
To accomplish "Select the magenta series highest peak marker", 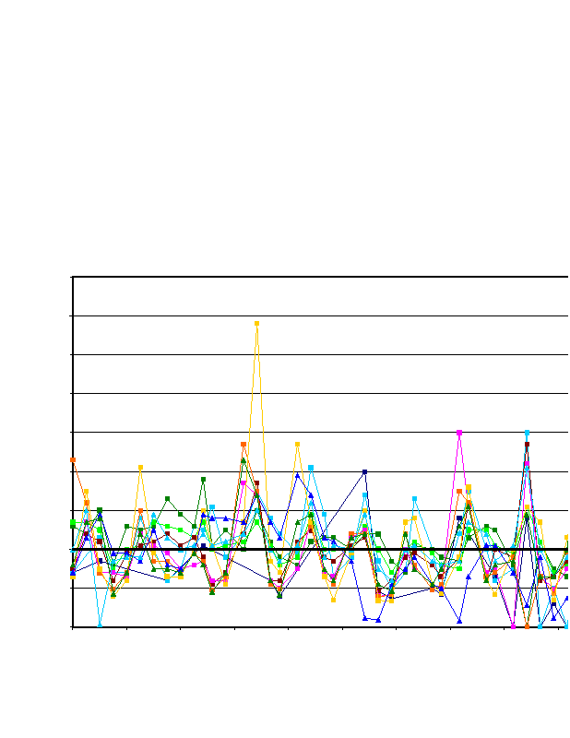I will point(459,432).
